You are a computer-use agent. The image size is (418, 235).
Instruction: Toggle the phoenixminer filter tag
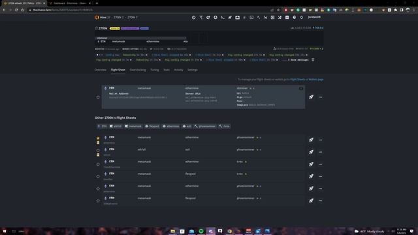tap(204, 126)
